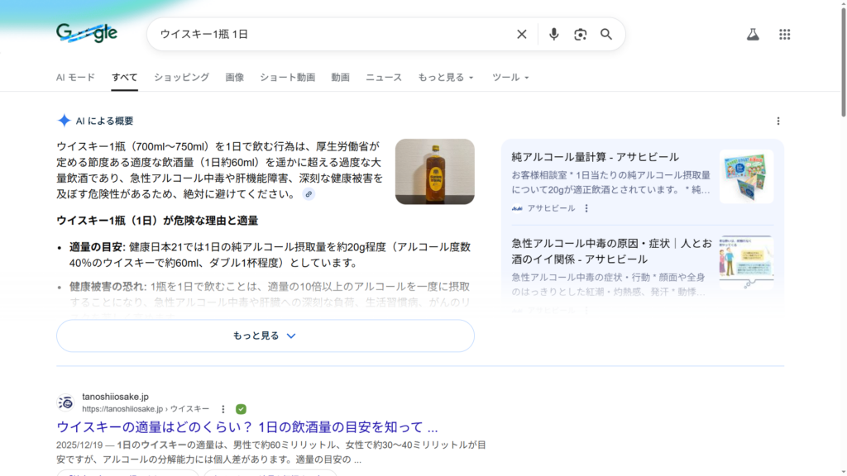Open AI overview three-dot options menu

(778, 121)
